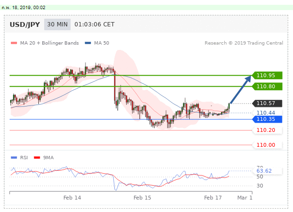Viewport: 293px width, 212px height.
Task: Click the 110.95 green resistance label
Action: [267, 75]
